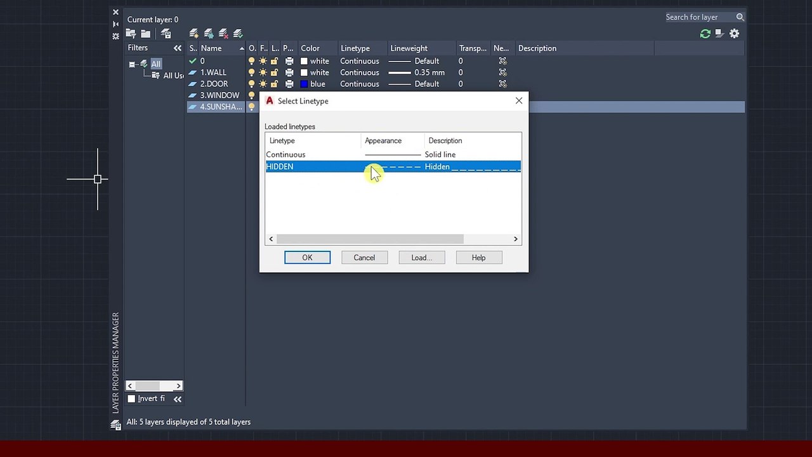Click the Color column header
This screenshot has width=812, height=457.
pyautogui.click(x=318, y=48)
